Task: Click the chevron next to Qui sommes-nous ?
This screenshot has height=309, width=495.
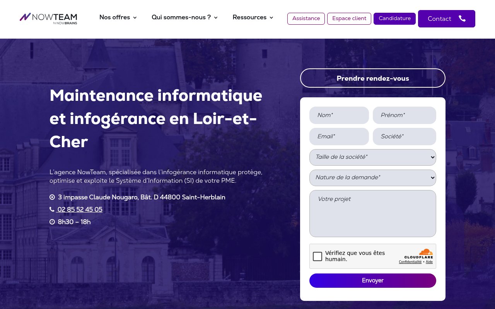Action: (x=216, y=18)
